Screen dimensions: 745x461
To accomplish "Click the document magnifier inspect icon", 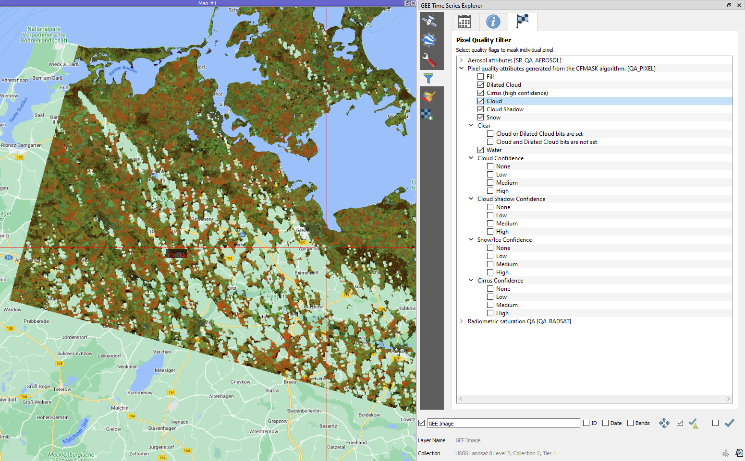I will pos(739,453).
